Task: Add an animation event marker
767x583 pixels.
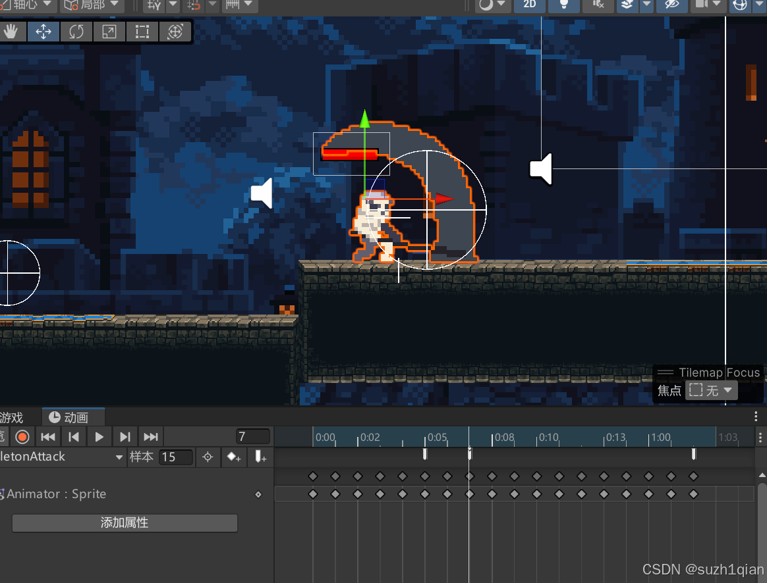Action: coord(260,457)
